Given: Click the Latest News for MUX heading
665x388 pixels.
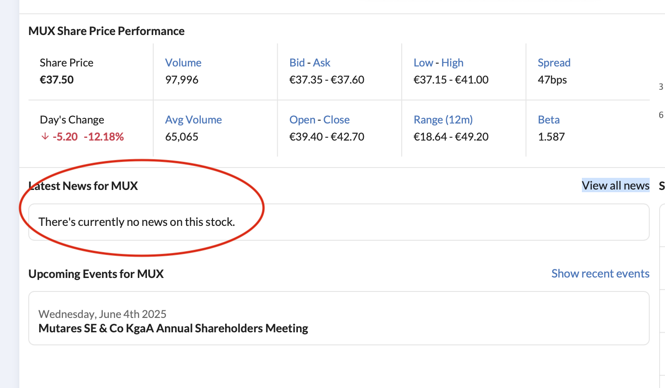Looking at the screenshot, I should 83,186.
